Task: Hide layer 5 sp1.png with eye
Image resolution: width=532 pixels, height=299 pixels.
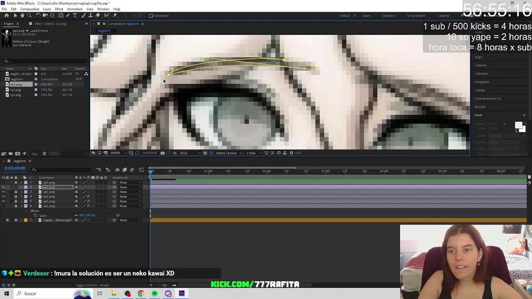Action: point(4,201)
